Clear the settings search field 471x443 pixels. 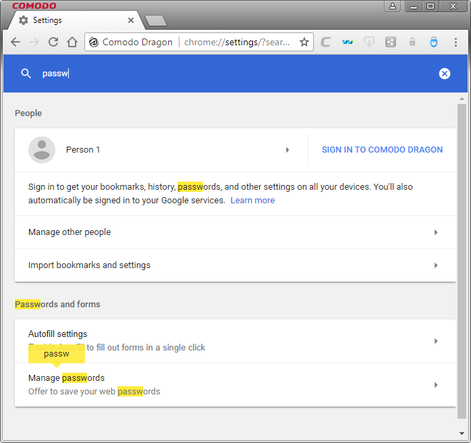pos(445,74)
